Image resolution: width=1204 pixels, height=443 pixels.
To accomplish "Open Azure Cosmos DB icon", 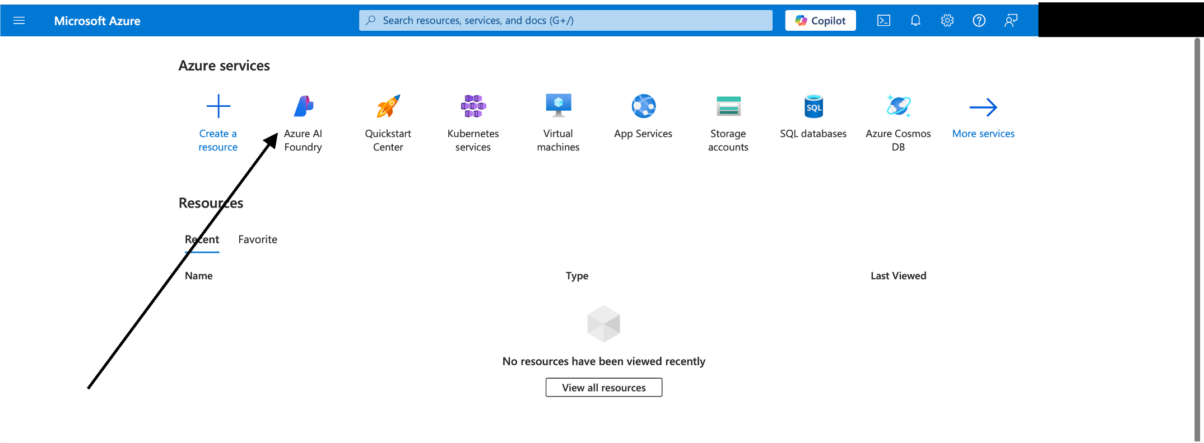I will coord(899,106).
